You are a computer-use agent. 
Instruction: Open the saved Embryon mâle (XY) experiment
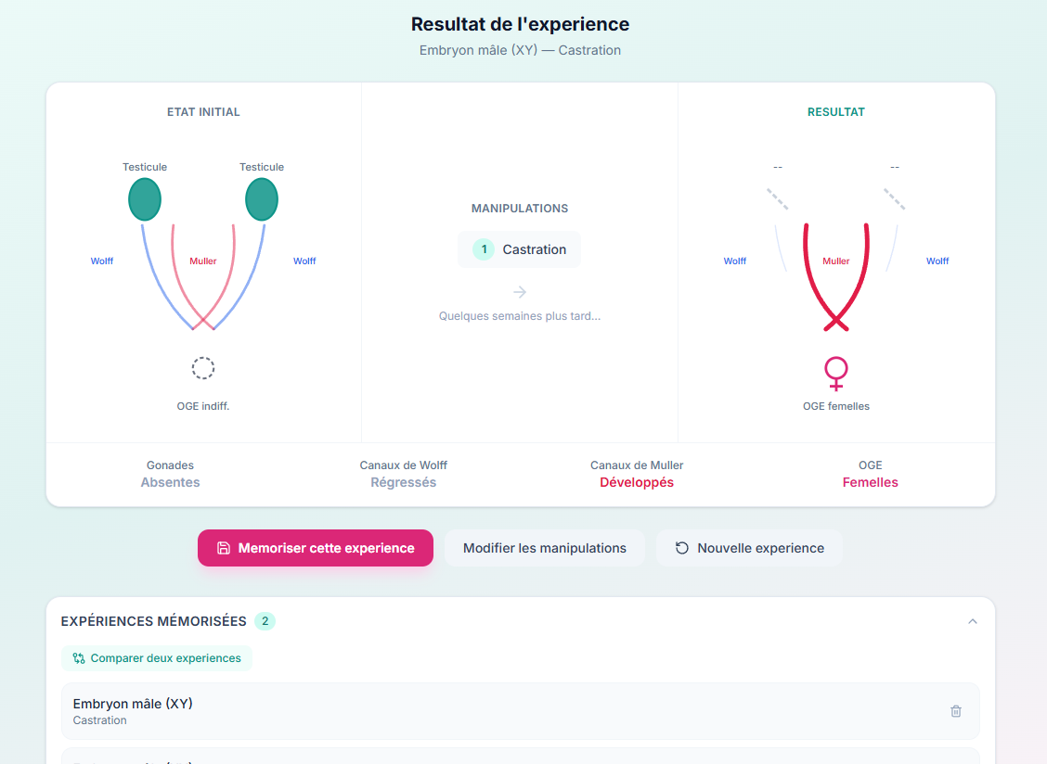point(520,711)
